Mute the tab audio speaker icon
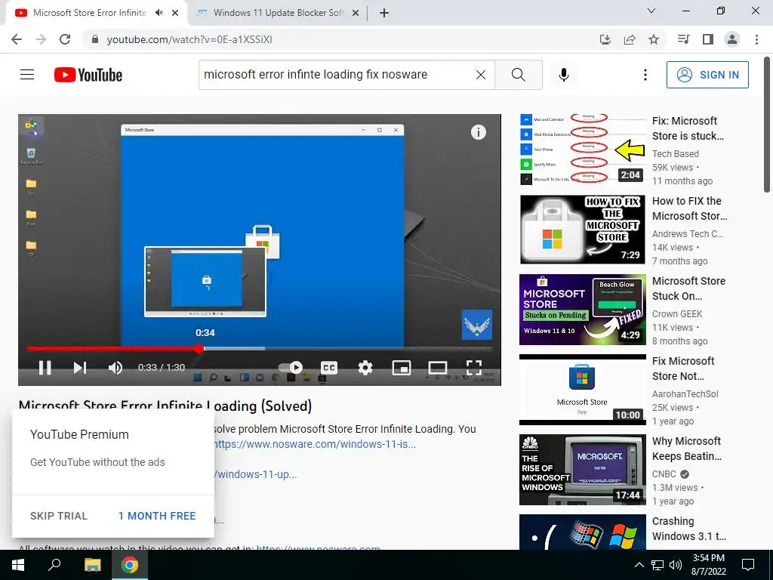The width and height of the screenshot is (773, 580). (x=159, y=13)
